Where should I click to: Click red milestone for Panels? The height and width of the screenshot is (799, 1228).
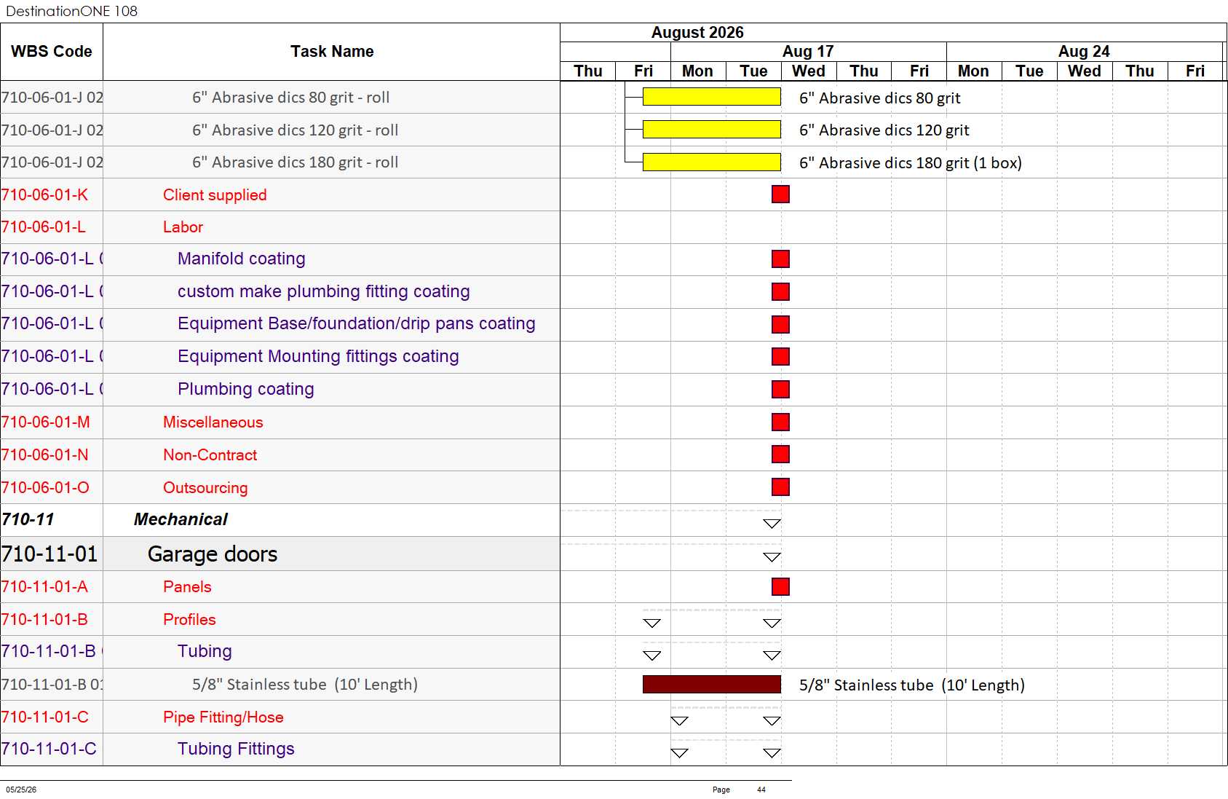tap(780, 586)
